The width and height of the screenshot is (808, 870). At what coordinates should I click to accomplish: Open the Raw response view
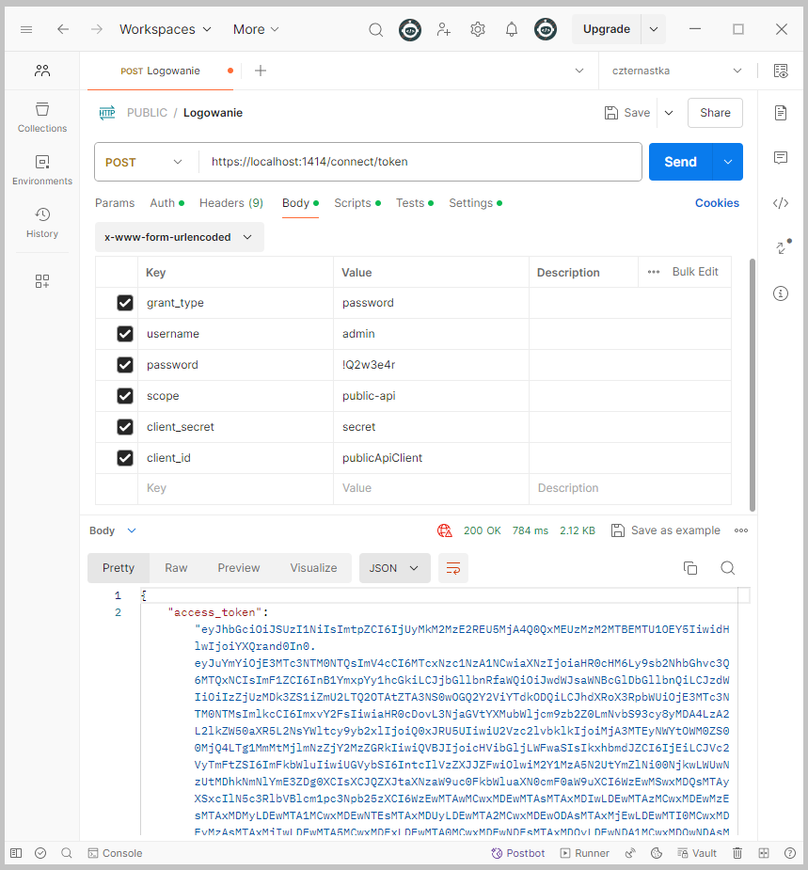click(x=176, y=568)
